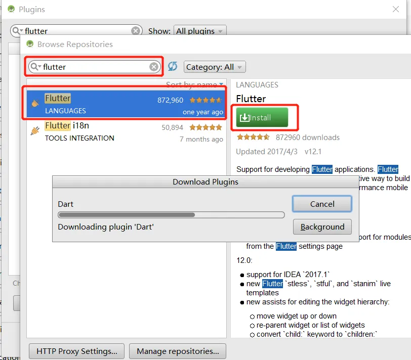Viewport: 411px width, 360px height.
Task: Close the Plugins window
Action: (395, 9)
